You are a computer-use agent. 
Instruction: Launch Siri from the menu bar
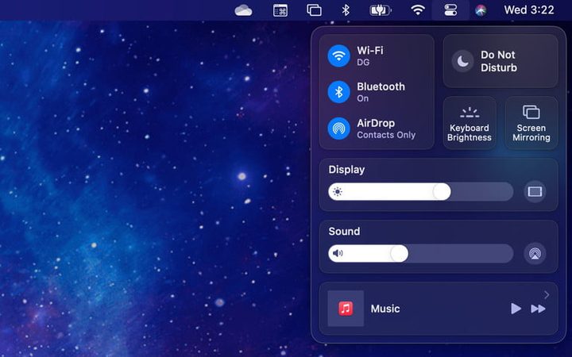pyautogui.click(x=481, y=10)
